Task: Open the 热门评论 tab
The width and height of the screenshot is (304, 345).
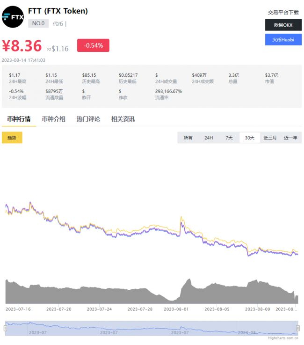Action: coord(88,119)
